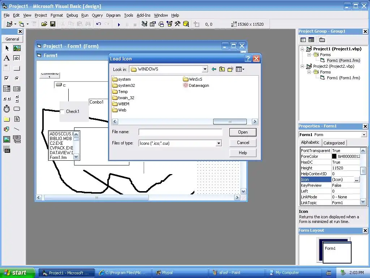Open the Add-Ins menu
The width and height of the screenshot is (370, 278).
(x=143, y=15)
